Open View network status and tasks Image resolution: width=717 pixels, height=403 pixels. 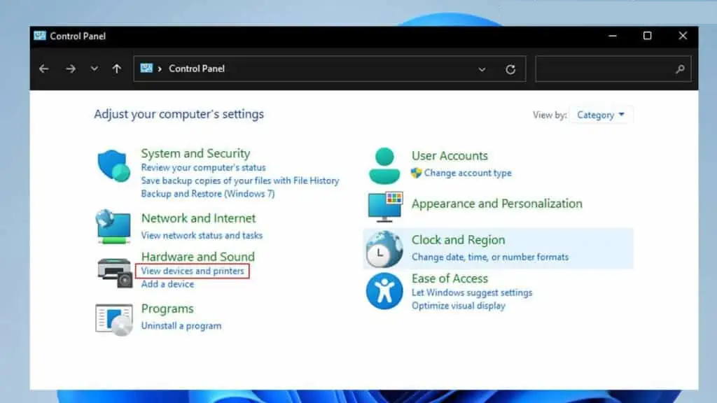pyautogui.click(x=202, y=235)
